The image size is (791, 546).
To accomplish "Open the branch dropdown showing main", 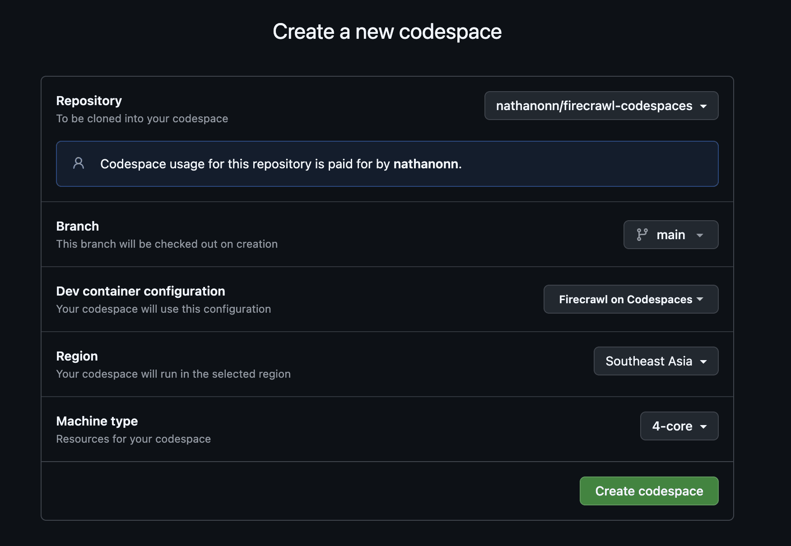I will tap(671, 235).
